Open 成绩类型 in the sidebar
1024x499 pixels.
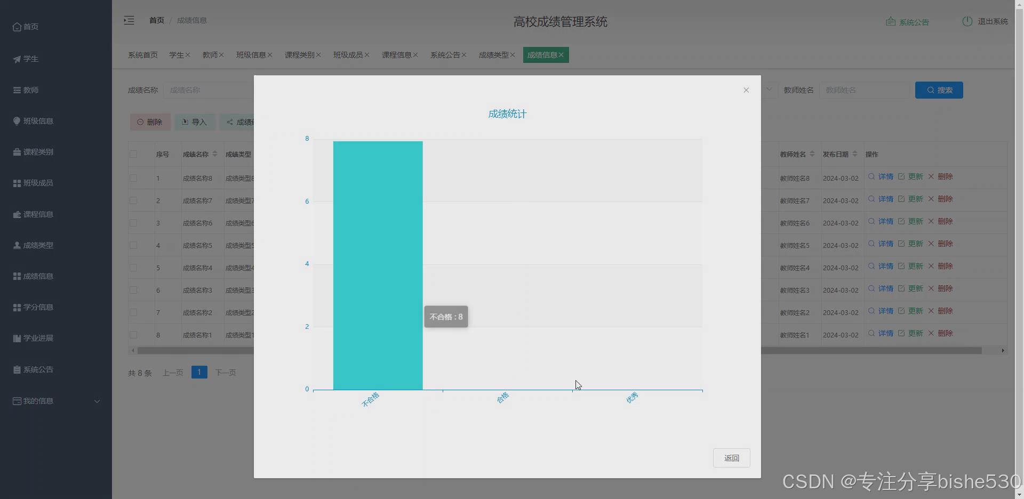(x=33, y=245)
